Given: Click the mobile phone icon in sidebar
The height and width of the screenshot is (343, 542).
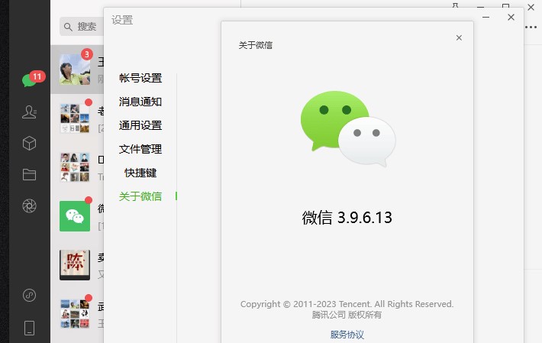Looking at the screenshot, I should click(x=29, y=328).
